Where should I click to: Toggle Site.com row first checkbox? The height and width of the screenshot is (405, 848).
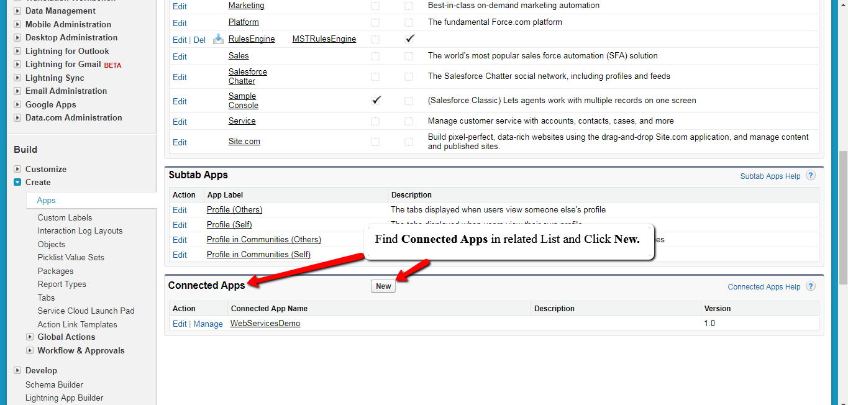(x=375, y=142)
